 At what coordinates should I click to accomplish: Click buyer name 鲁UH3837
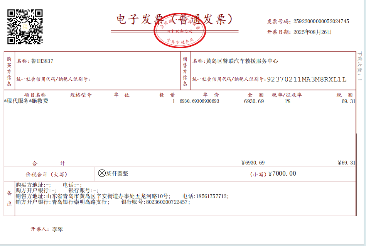(42, 61)
